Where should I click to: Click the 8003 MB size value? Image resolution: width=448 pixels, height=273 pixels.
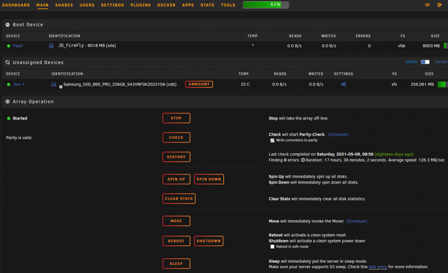(431, 46)
